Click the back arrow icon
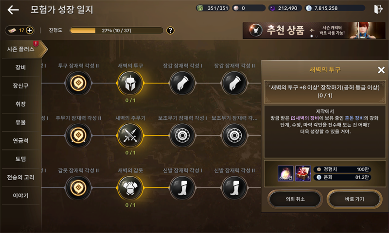The image size is (389, 233). (x=13, y=10)
